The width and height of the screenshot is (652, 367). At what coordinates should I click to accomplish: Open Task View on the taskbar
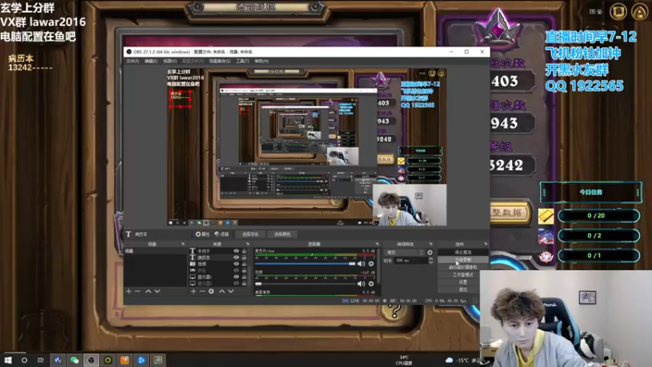point(40,360)
